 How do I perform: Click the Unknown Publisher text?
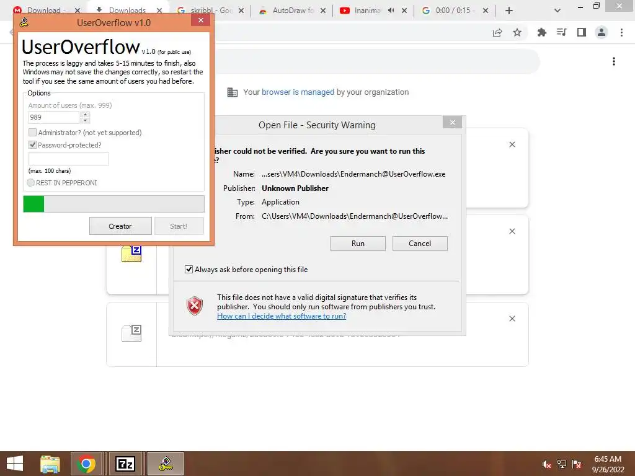pos(295,188)
